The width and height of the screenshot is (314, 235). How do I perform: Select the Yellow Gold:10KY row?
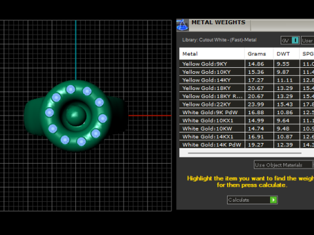point(247,72)
